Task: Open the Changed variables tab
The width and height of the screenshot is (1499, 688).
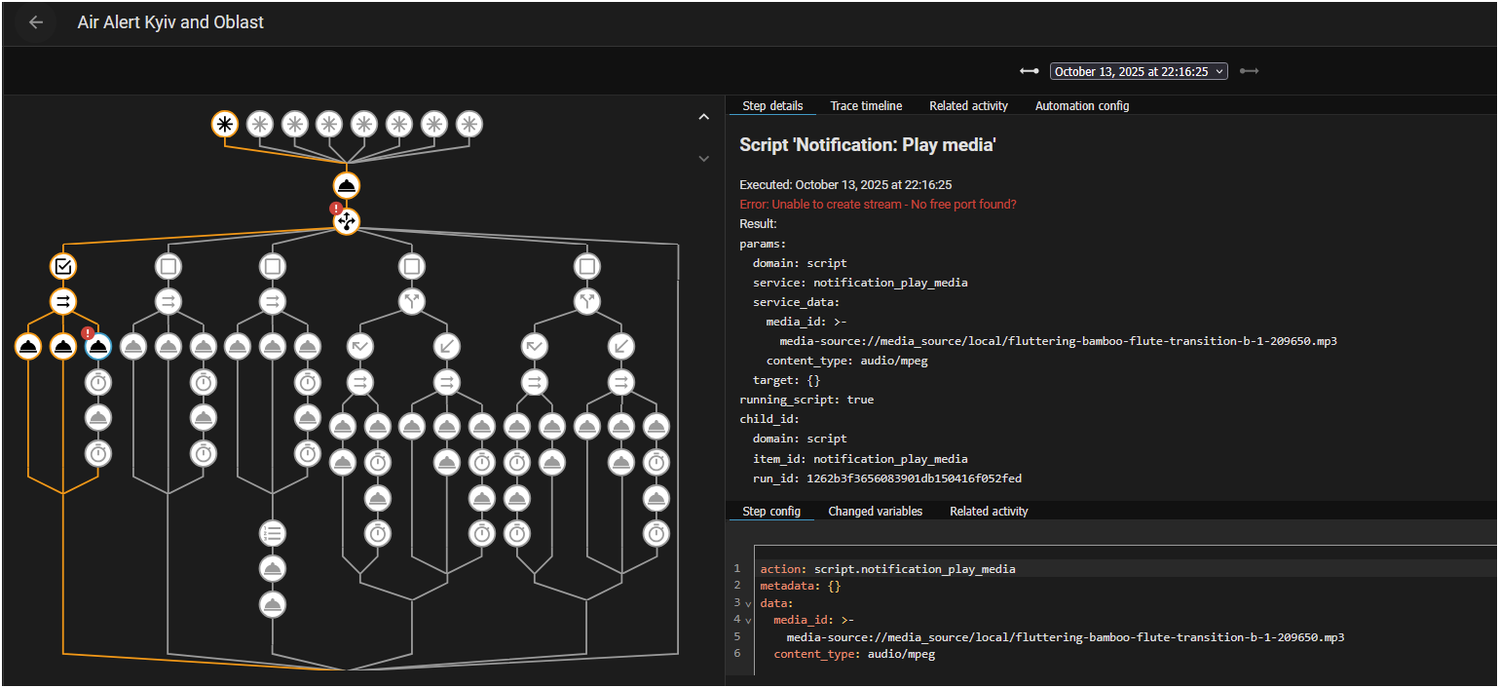Action: pos(875,511)
